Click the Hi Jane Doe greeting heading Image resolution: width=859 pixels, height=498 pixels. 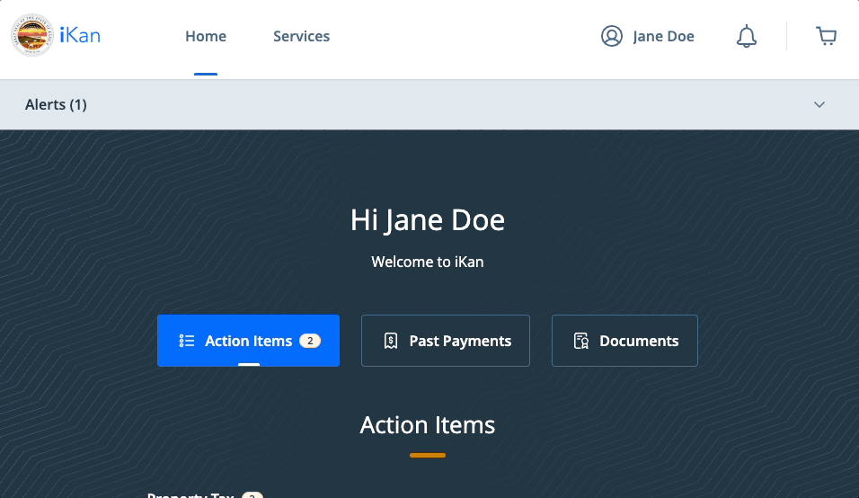tap(428, 220)
